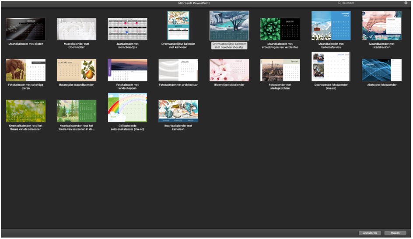Select Driemaandelijkse kalender met kameleon thumbnail

pyautogui.click(x=178, y=26)
